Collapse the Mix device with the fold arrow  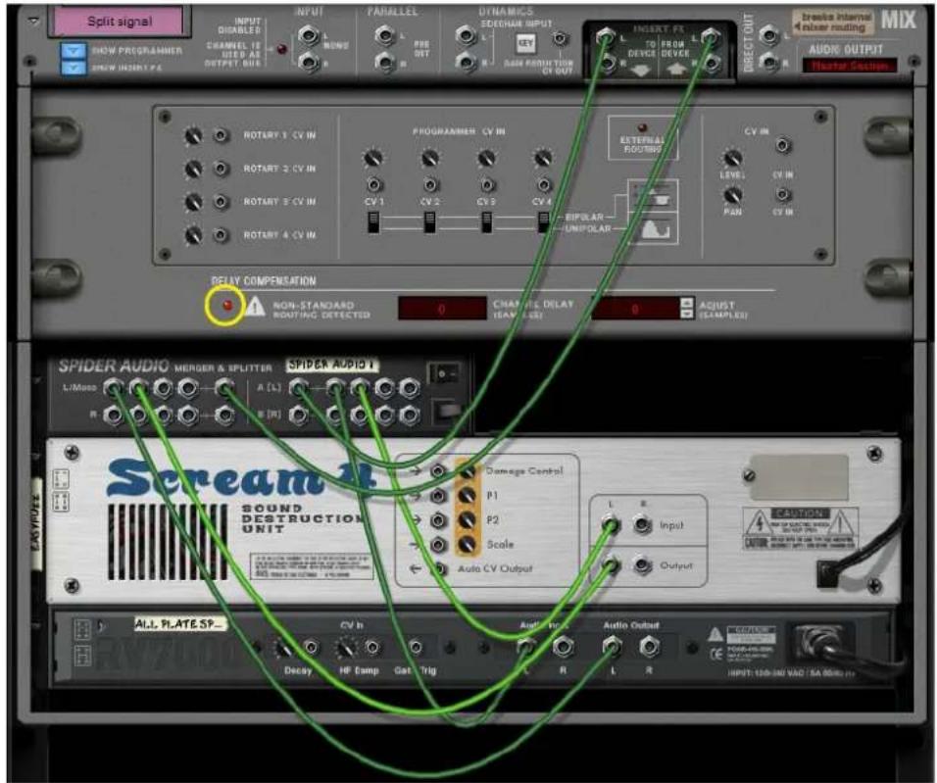(34, 21)
